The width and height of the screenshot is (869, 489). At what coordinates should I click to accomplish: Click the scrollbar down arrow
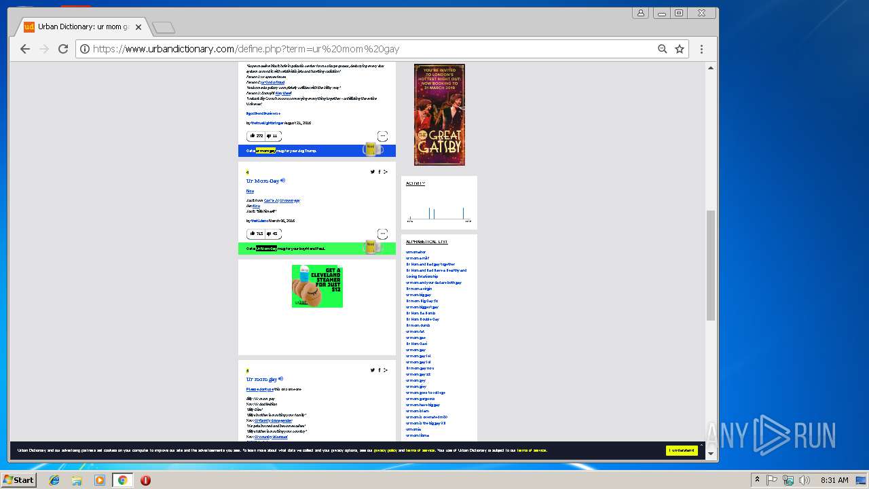pos(711,454)
